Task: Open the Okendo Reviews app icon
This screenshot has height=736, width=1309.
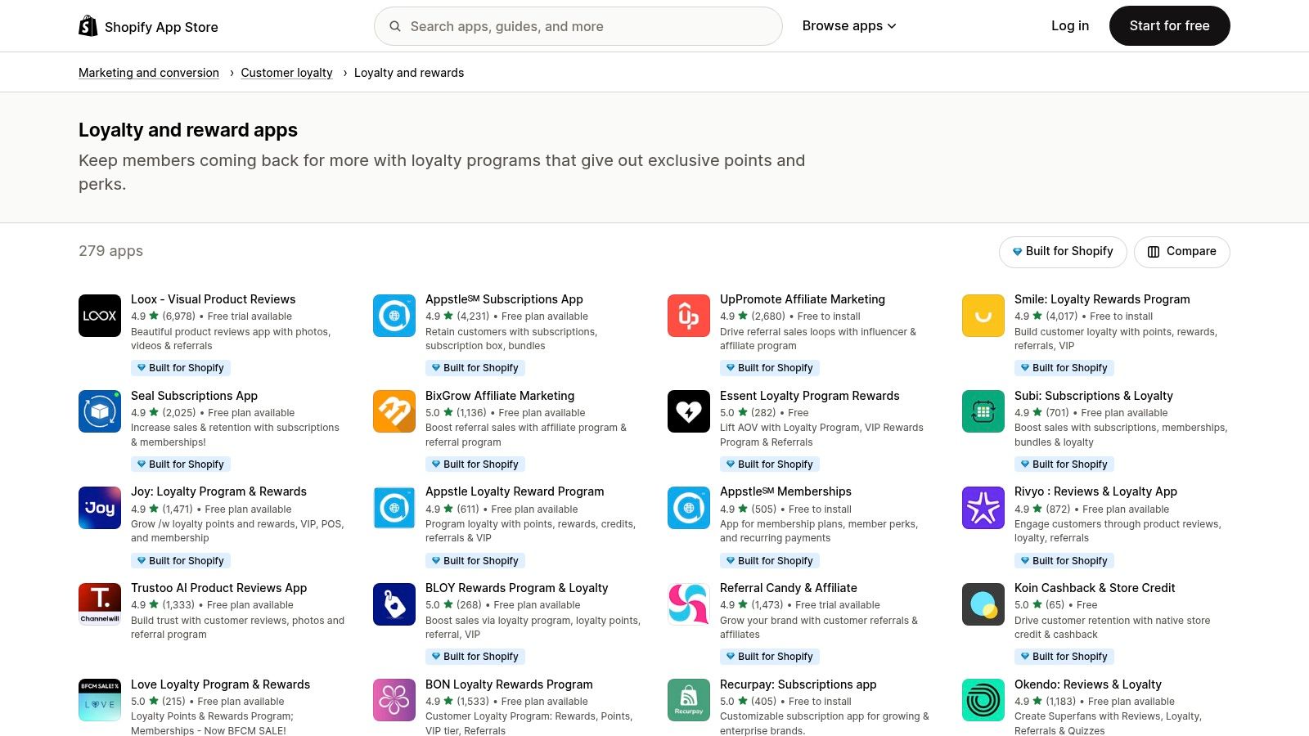Action: (983, 700)
